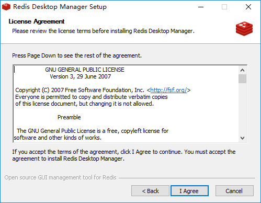Image resolution: width=261 pixels, height=203 pixels.
Task: Cancel the installation
Action: [234, 191]
